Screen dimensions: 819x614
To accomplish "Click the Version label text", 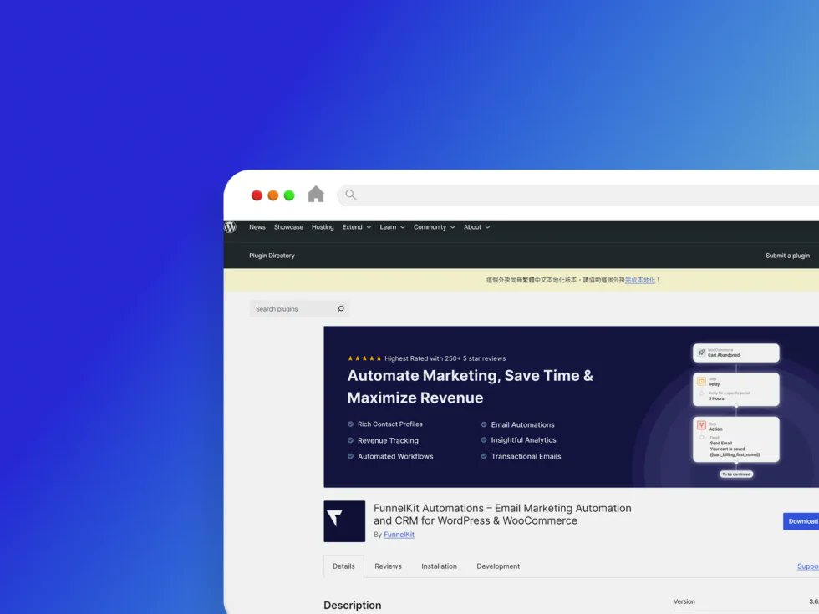I will [x=684, y=601].
